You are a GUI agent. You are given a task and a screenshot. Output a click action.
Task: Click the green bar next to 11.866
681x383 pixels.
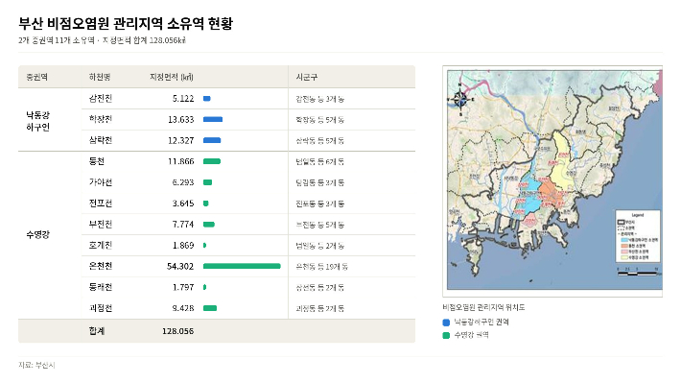point(212,161)
